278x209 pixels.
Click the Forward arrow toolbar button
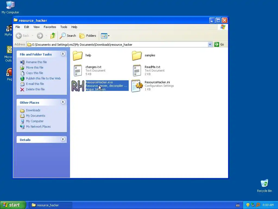click(x=40, y=36)
